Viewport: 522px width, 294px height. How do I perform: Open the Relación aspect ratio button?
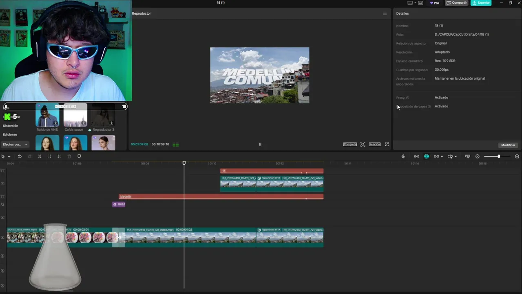pyautogui.click(x=374, y=144)
